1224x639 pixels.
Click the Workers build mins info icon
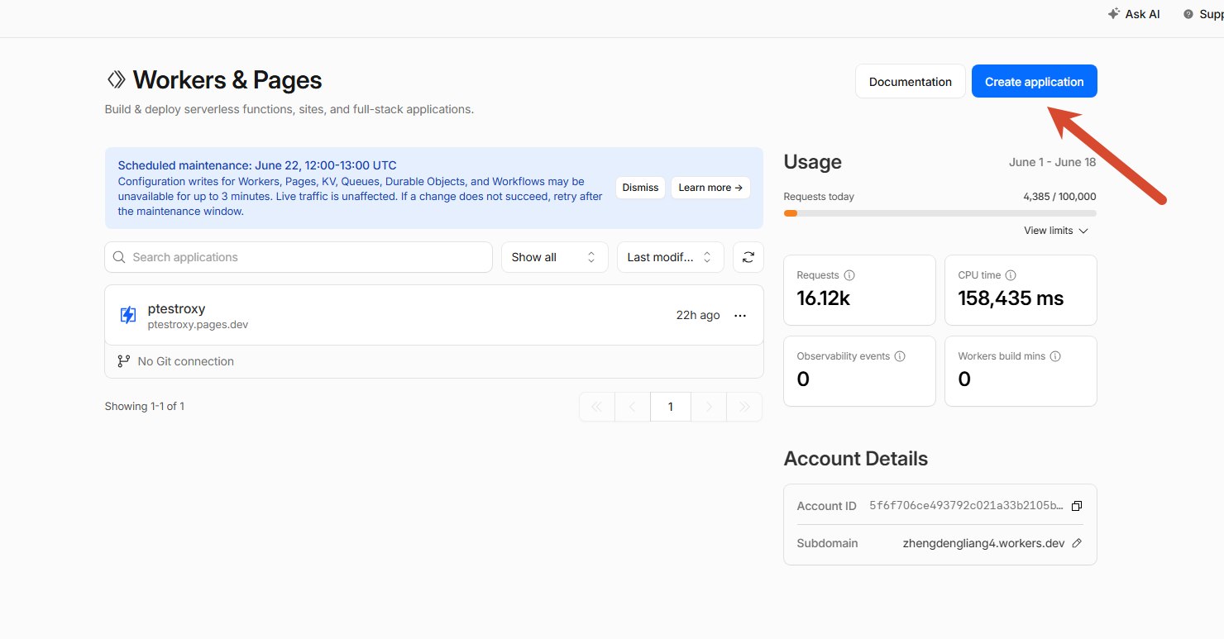pos(1055,356)
